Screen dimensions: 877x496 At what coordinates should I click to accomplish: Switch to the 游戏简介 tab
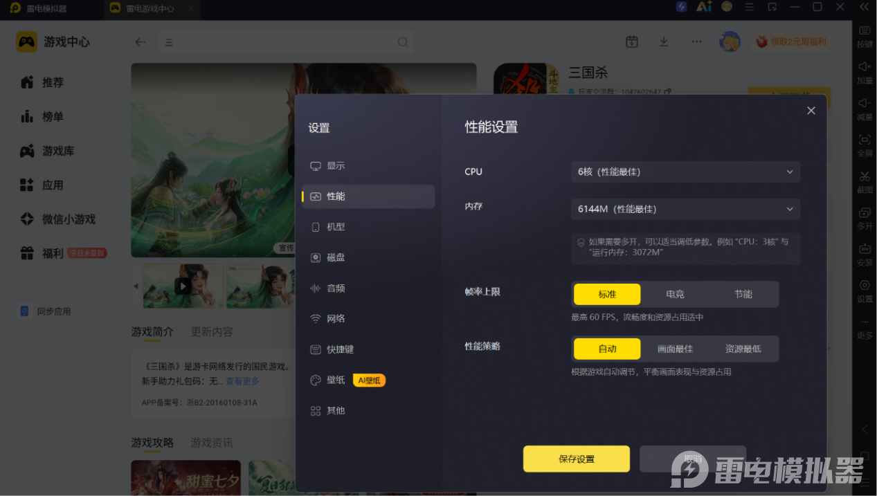pos(152,332)
